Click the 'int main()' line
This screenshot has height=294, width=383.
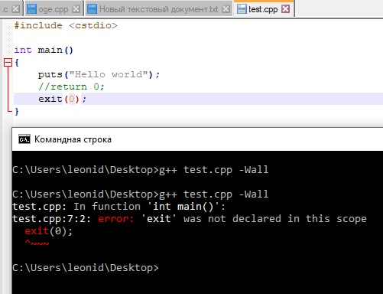pyautogui.click(x=44, y=50)
